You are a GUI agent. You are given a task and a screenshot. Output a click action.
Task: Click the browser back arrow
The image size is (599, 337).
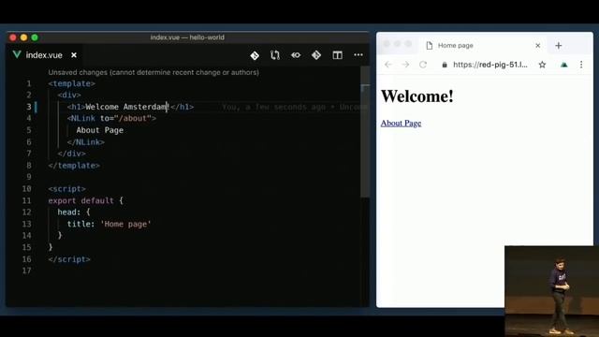(388, 65)
